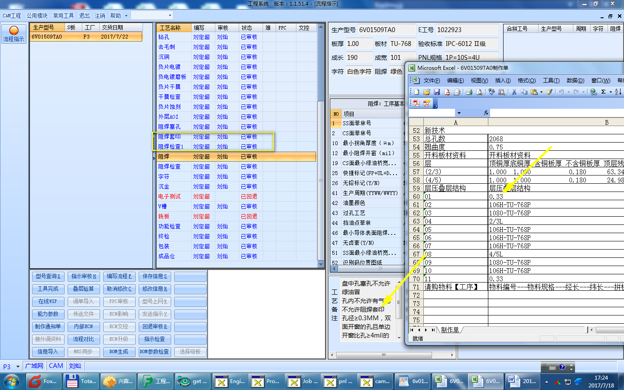Image resolution: width=624 pixels, height=390 pixels.
Task: Click Excel's Open folder icon
Action: [427, 92]
